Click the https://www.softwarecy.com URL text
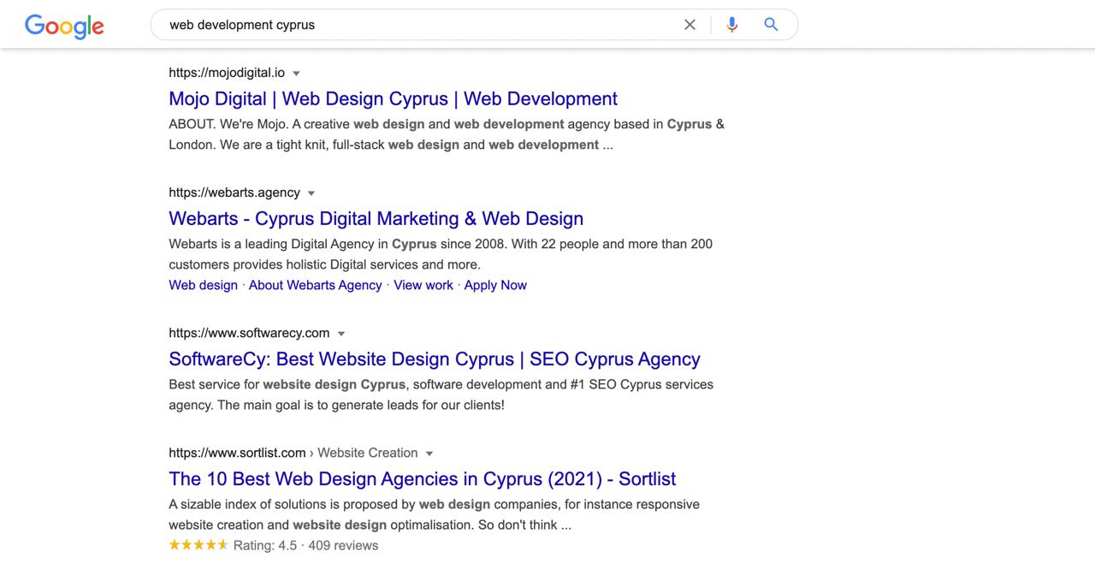Image resolution: width=1095 pixels, height=581 pixels. tap(249, 333)
